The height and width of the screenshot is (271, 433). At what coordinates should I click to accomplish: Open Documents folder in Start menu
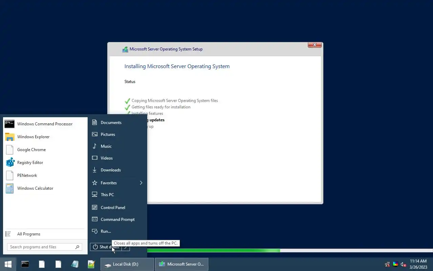117,123
